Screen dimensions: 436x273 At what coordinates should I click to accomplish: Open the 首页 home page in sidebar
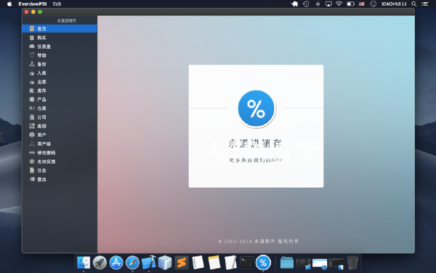click(60, 28)
